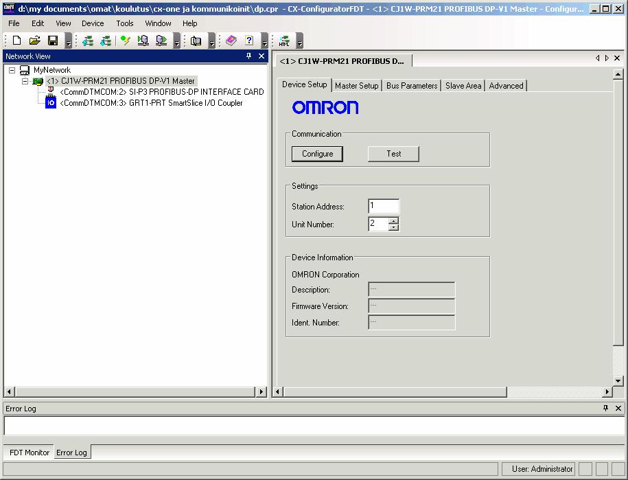Screen dimensions: 628x480
Task: Switch to the Advanced tab
Action: 506,86
